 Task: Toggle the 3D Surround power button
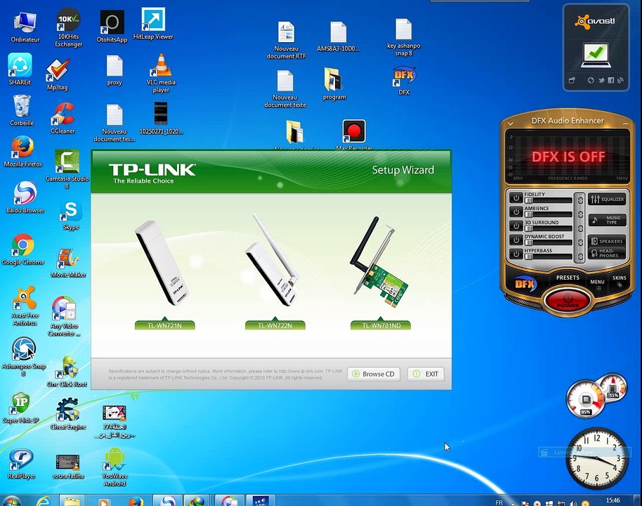pos(516,226)
